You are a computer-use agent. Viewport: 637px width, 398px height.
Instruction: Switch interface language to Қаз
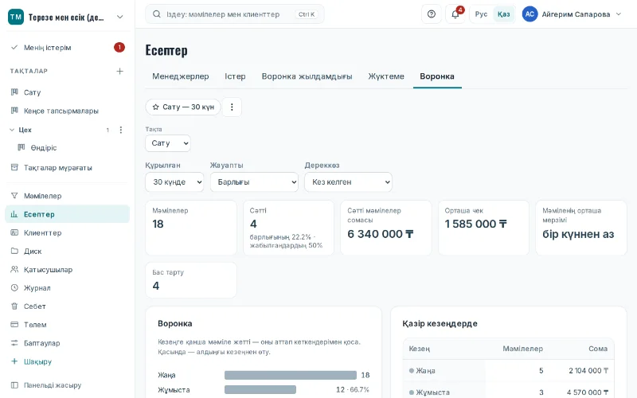click(x=504, y=14)
